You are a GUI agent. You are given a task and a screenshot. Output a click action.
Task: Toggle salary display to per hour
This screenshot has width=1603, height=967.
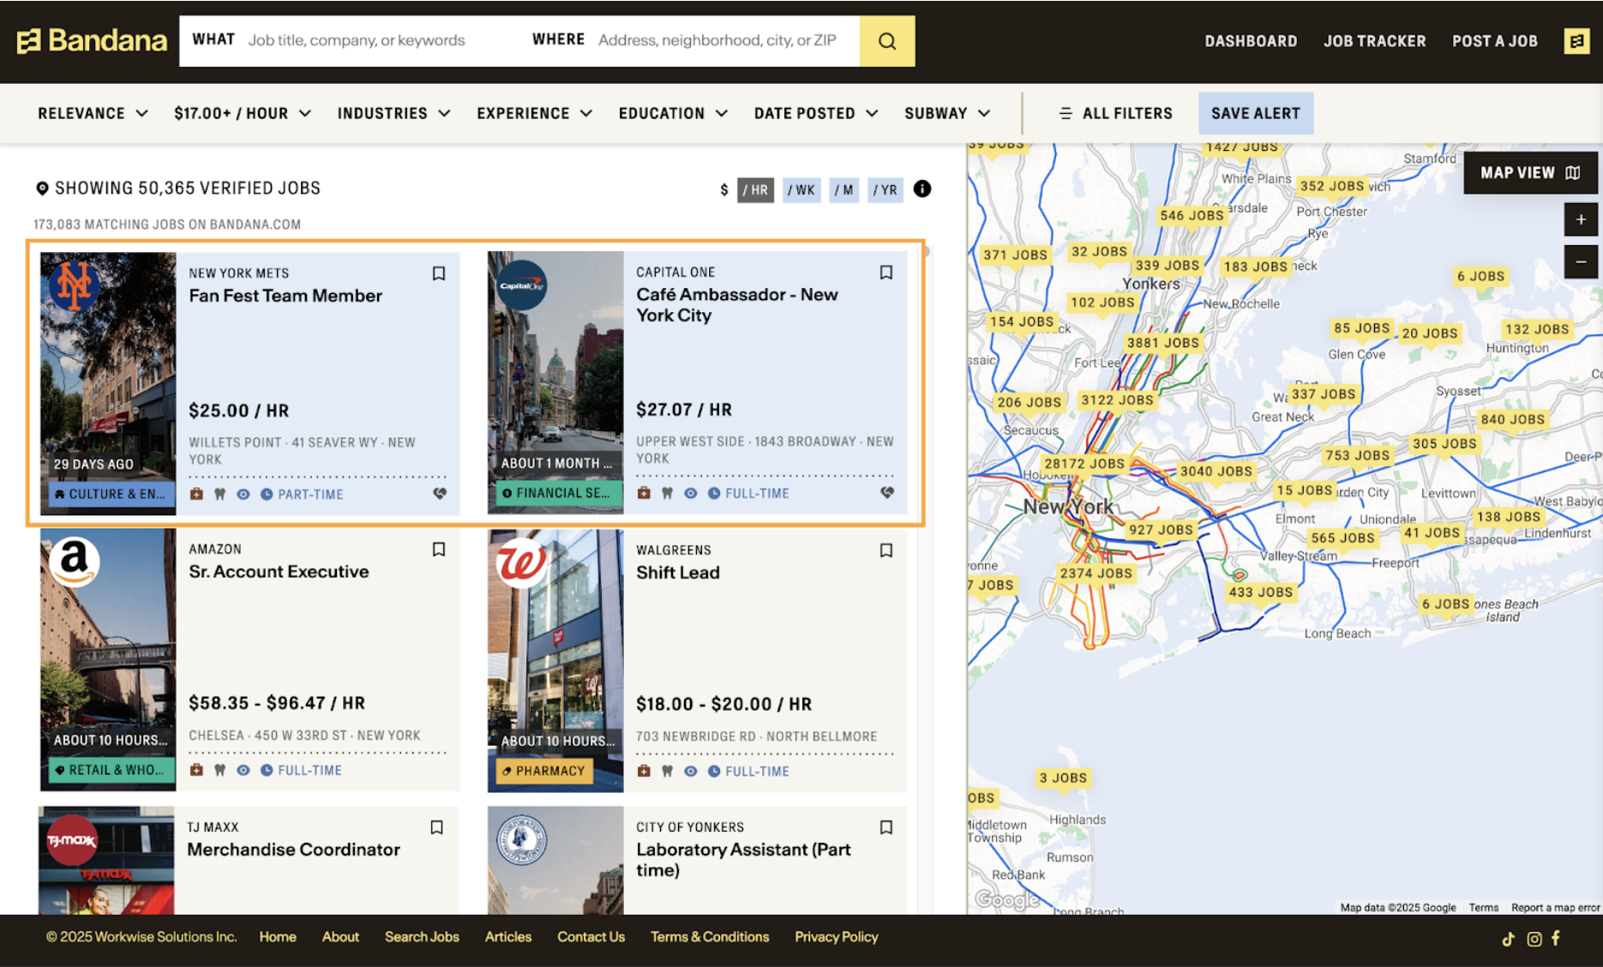755,189
